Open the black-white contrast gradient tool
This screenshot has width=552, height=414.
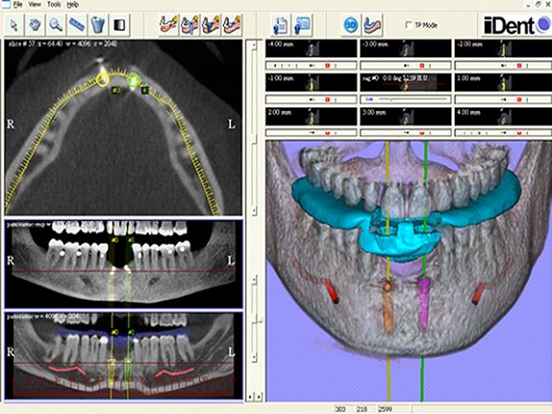tap(120, 24)
